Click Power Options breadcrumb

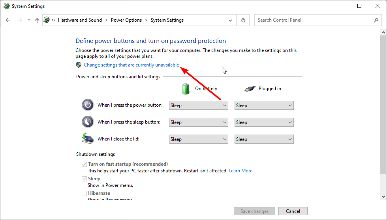pos(126,20)
